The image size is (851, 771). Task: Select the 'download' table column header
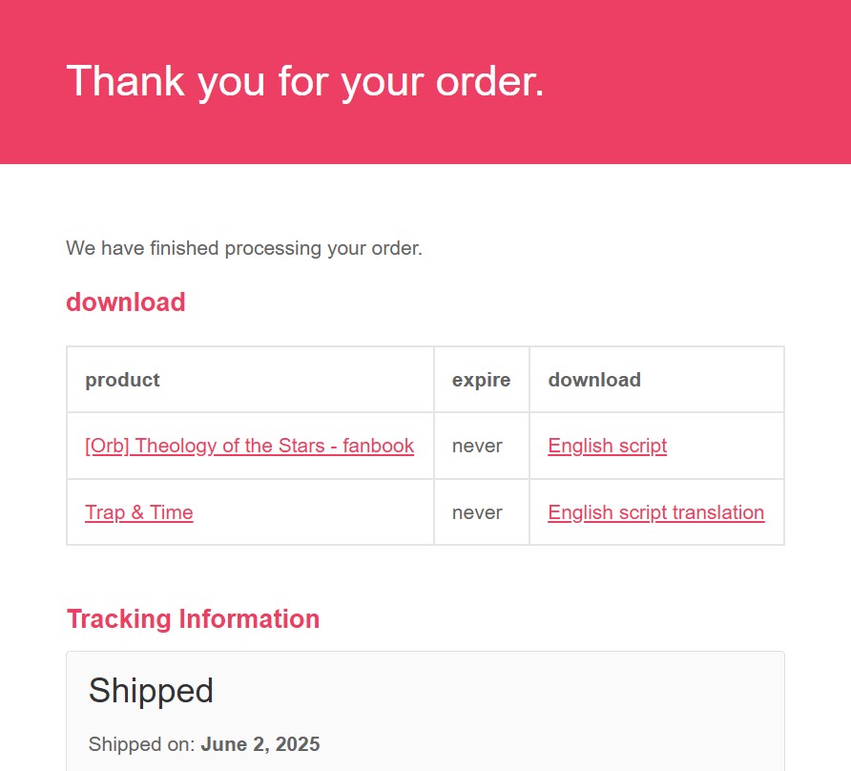[x=594, y=380]
